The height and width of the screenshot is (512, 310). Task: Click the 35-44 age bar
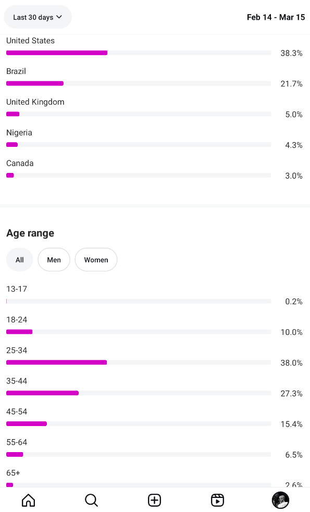click(139, 393)
